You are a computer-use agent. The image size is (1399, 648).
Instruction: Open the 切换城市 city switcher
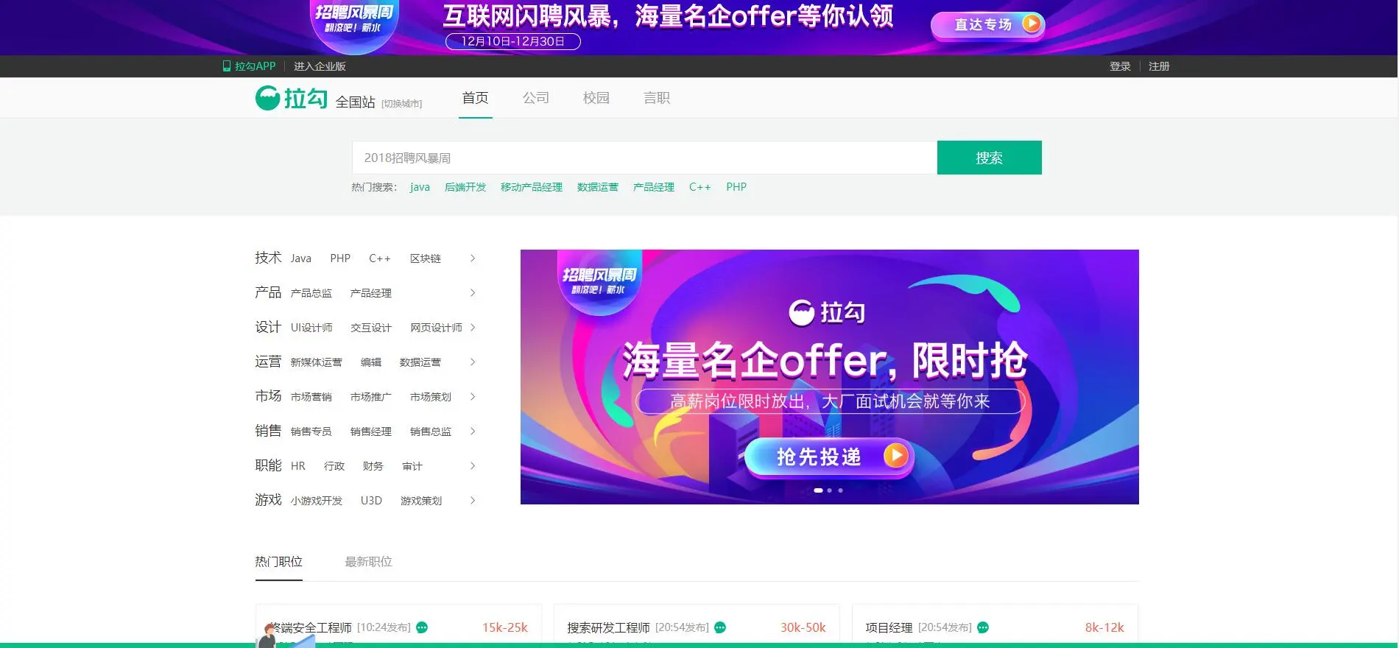[x=402, y=104]
